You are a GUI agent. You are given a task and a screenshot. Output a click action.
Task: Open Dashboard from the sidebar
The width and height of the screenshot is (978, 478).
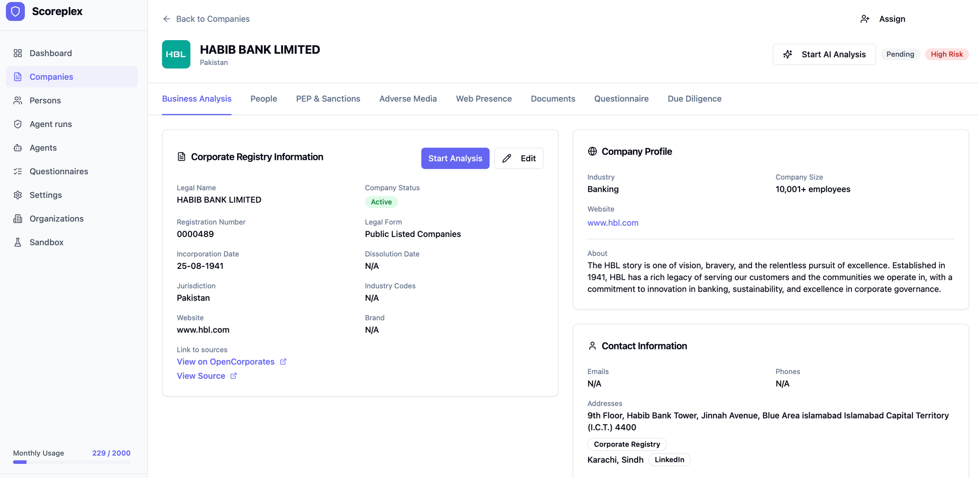[x=50, y=53]
